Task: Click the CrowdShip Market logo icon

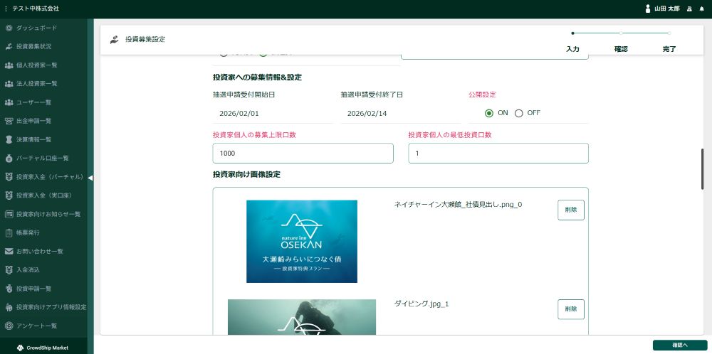Action: pyautogui.click(x=20, y=348)
